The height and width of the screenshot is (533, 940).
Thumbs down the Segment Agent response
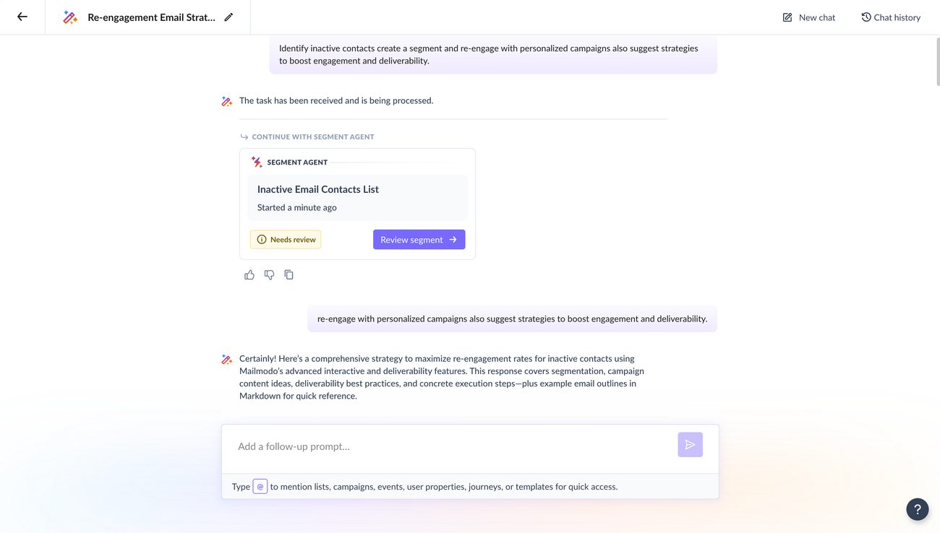(x=269, y=274)
